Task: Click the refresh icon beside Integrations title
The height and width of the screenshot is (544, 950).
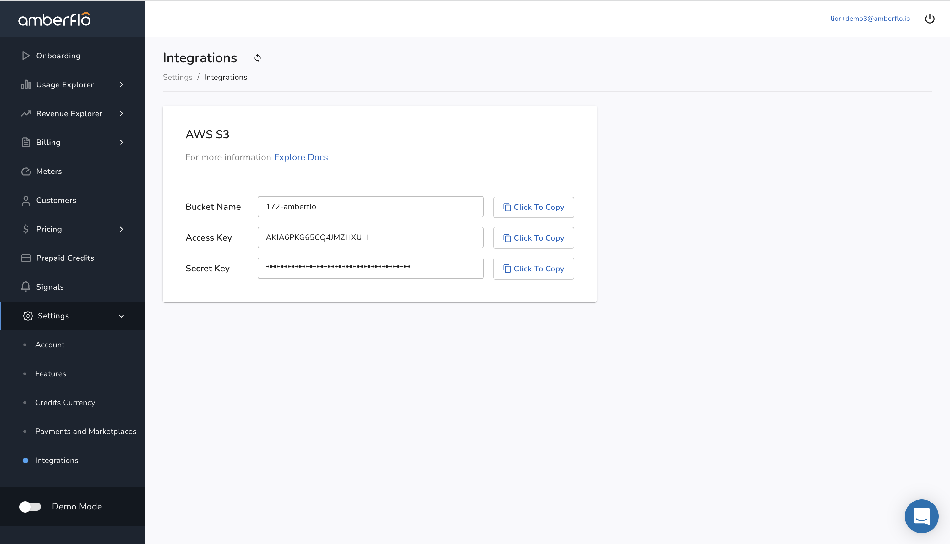Action: click(258, 58)
